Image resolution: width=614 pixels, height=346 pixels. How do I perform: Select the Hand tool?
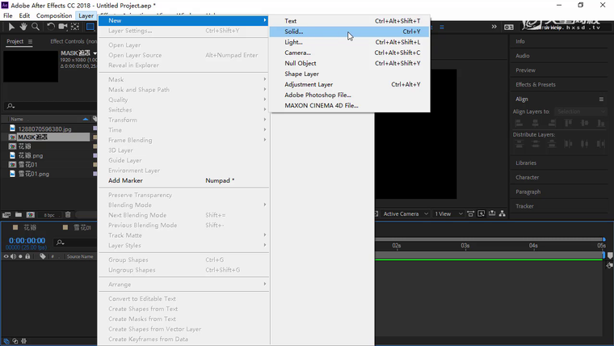pos(23,27)
